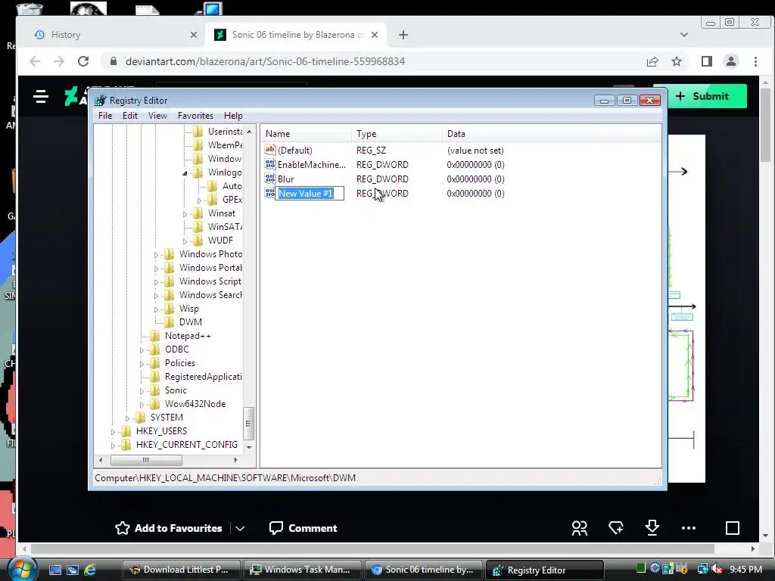The width and height of the screenshot is (775, 581).
Task: Open the Favorites menu in Registry Editor
Action: [x=195, y=116]
